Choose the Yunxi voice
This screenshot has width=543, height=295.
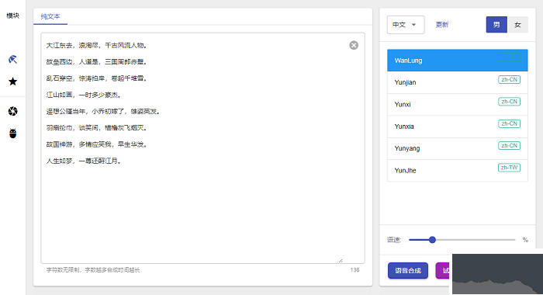(x=458, y=104)
